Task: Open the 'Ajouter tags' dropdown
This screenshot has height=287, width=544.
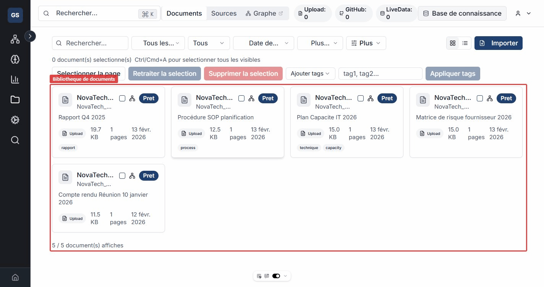Action: [x=310, y=74]
